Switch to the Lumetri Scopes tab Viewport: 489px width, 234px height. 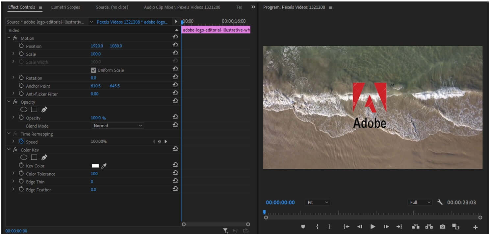(x=65, y=7)
